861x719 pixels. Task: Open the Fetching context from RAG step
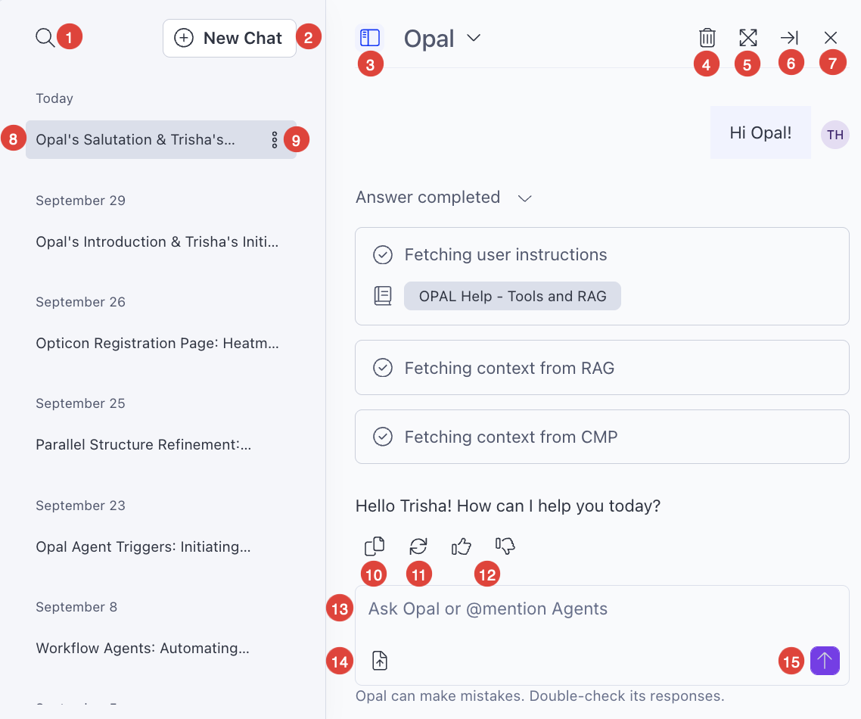pos(601,368)
